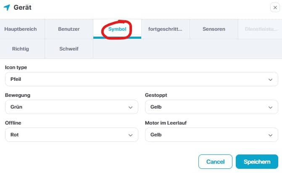Select the Richtig tab
282x173 pixels.
tap(21, 49)
